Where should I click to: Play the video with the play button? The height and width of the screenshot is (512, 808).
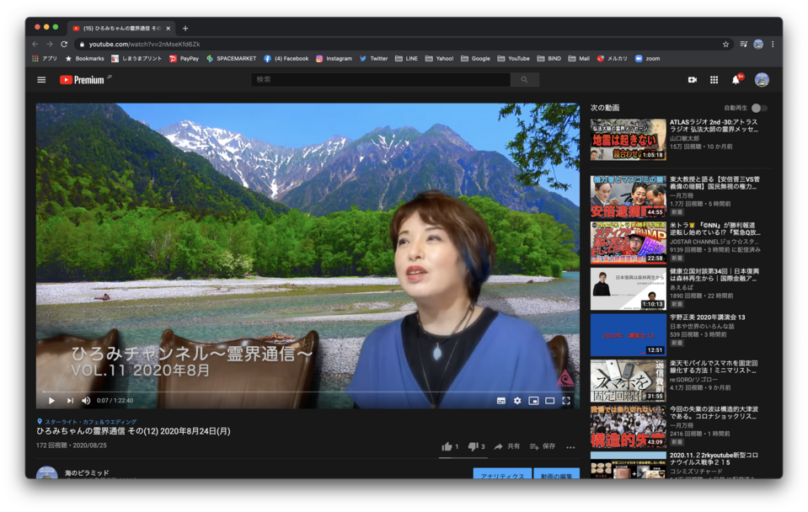tap(51, 401)
